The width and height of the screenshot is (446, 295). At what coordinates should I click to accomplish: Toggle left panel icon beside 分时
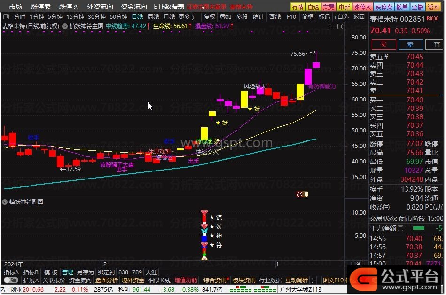(6, 17)
